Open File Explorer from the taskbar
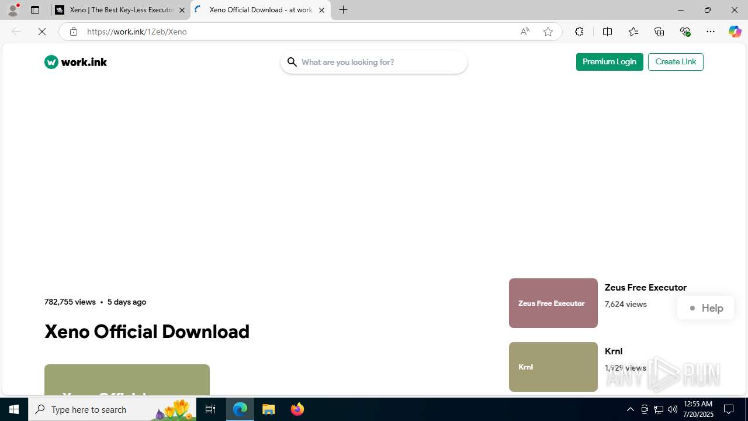748x421 pixels. pos(269,409)
